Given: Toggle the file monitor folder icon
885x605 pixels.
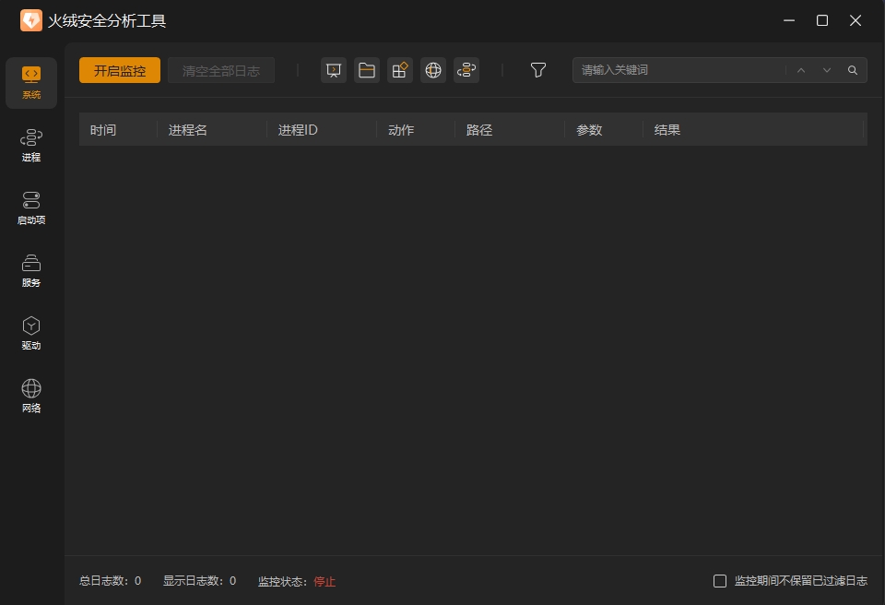Looking at the screenshot, I should click(367, 70).
